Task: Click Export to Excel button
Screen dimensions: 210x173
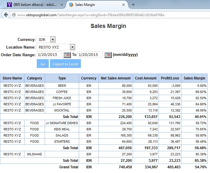Action: pos(65,64)
